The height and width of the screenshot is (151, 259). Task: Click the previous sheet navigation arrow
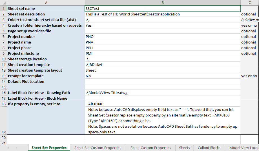click(8, 148)
